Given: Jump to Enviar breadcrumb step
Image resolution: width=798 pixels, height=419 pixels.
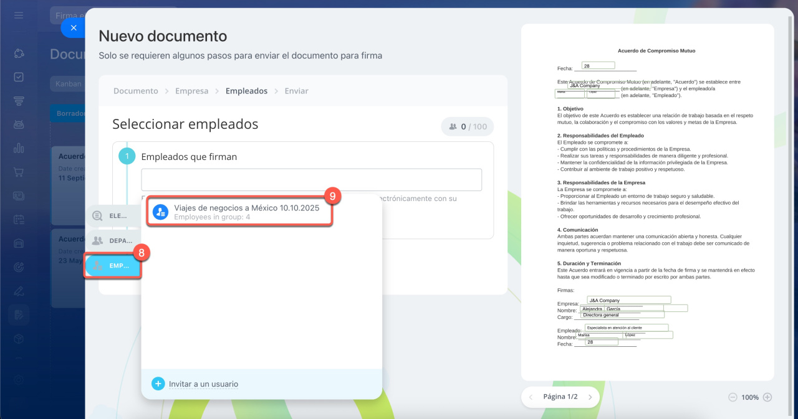Looking at the screenshot, I should point(296,91).
